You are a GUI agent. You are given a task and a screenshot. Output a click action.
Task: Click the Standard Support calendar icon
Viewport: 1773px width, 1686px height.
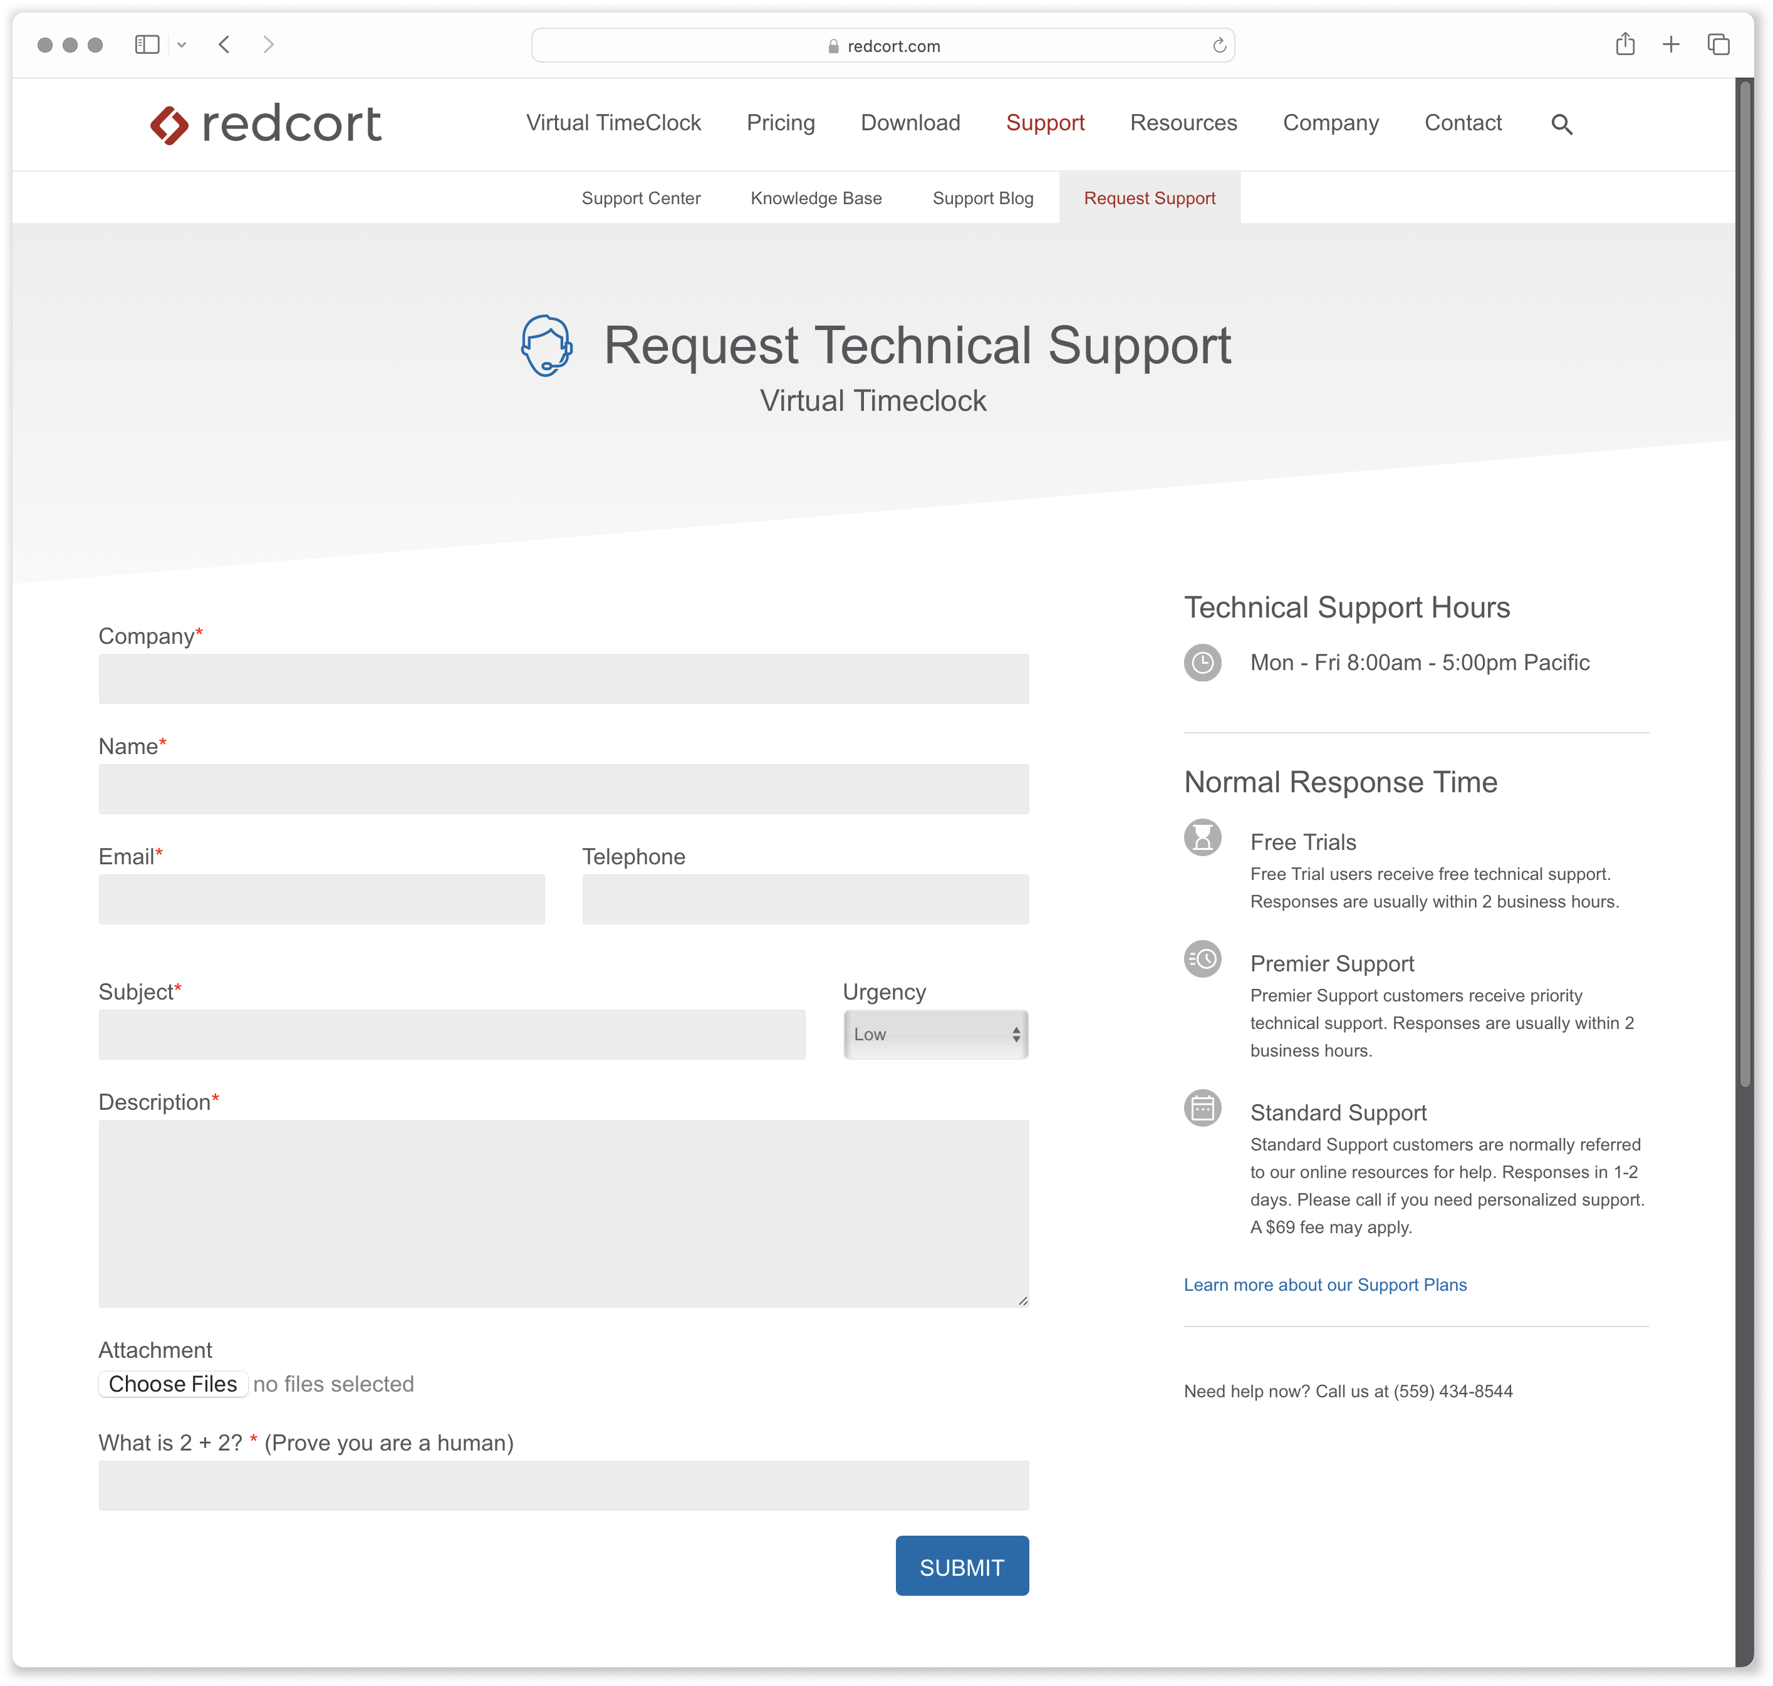(1202, 1108)
